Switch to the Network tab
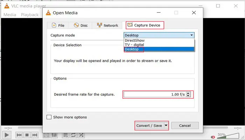The height and width of the screenshot is (140, 245). click(x=108, y=25)
